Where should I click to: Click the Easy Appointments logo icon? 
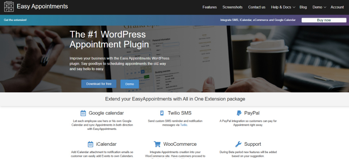[9, 6]
